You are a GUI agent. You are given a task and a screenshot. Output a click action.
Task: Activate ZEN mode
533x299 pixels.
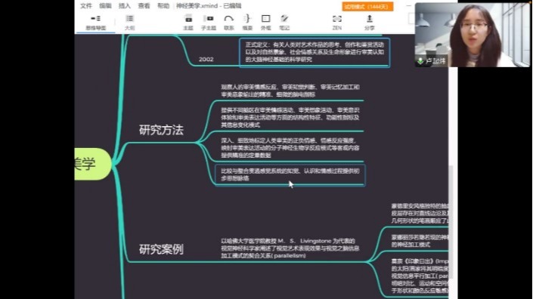point(337,23)
